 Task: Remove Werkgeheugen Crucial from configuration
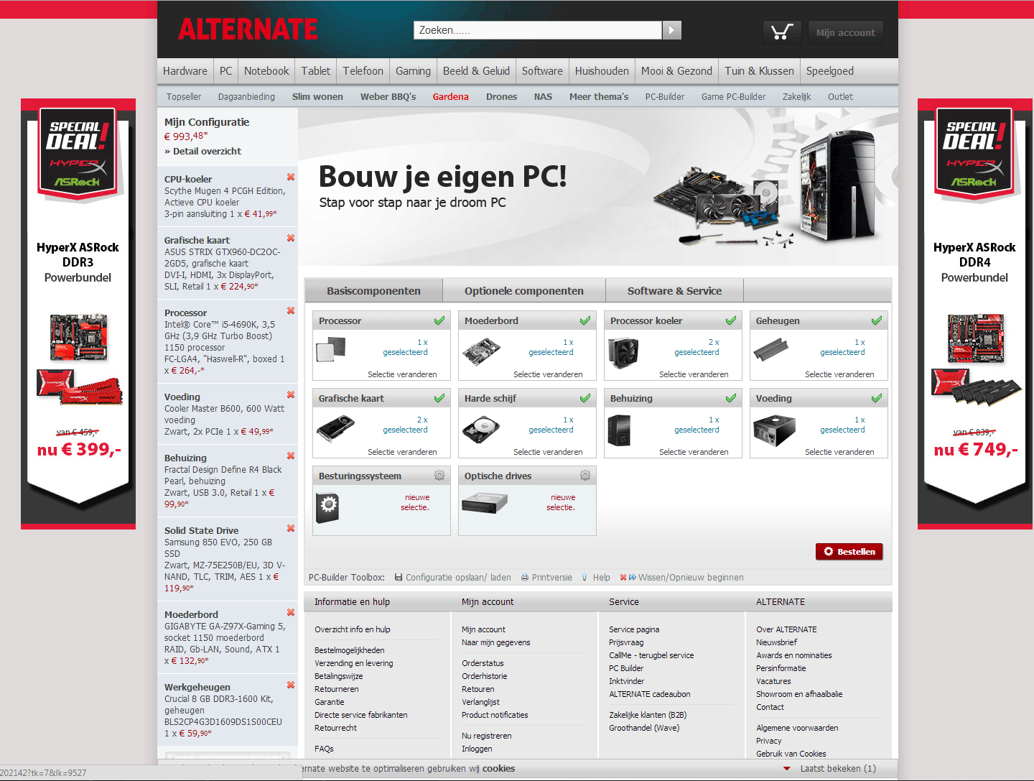(291, 685)
